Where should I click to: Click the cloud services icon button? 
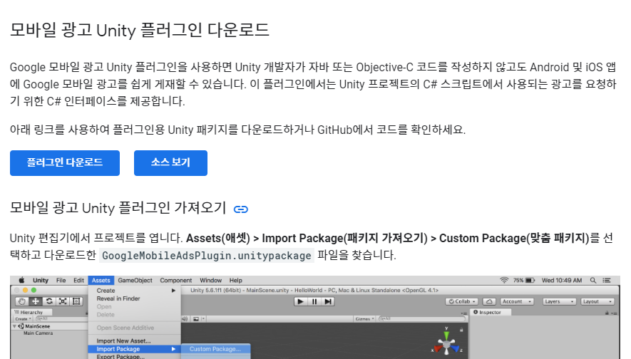coord(489,301)
